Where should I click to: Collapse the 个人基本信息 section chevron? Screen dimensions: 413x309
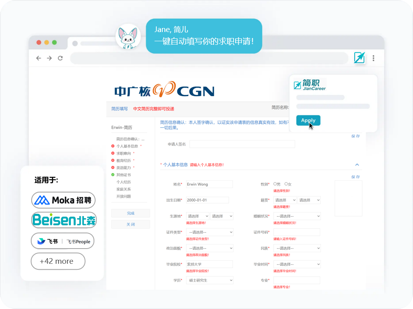tap(357, 165)
